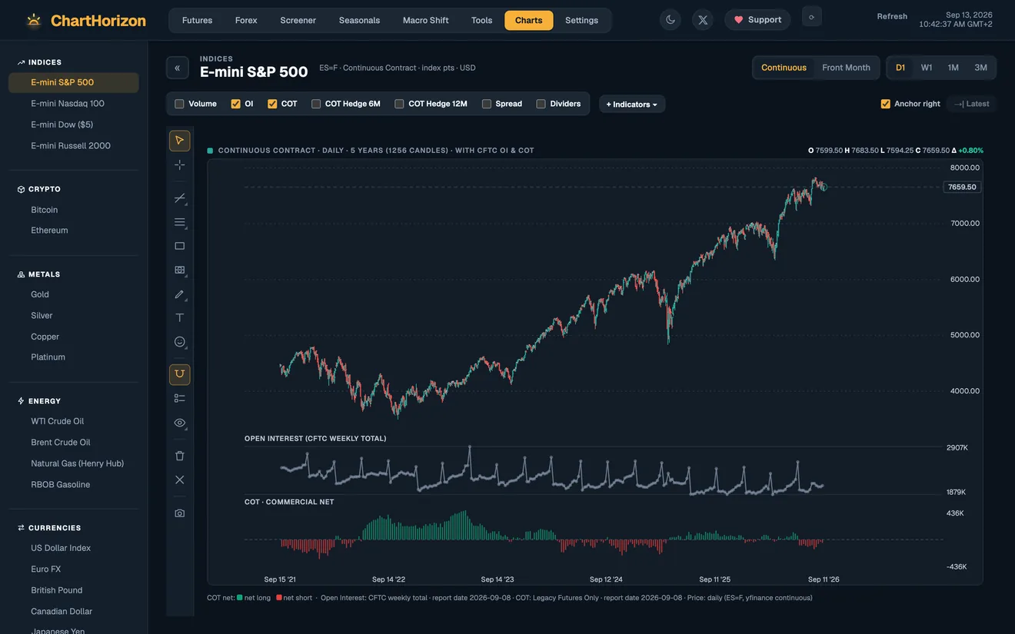The width and height of the screenshot is (1015, 634).
Task: Click the 7659.50 current price label
Action: [962, 187]
